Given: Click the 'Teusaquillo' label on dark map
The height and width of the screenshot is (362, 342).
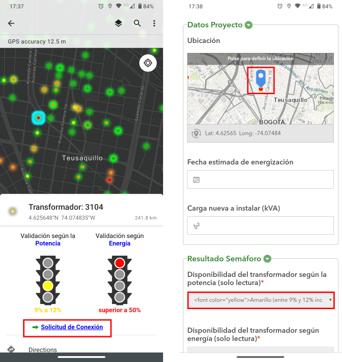Looking at the screenshot, I should click(82, 158).
